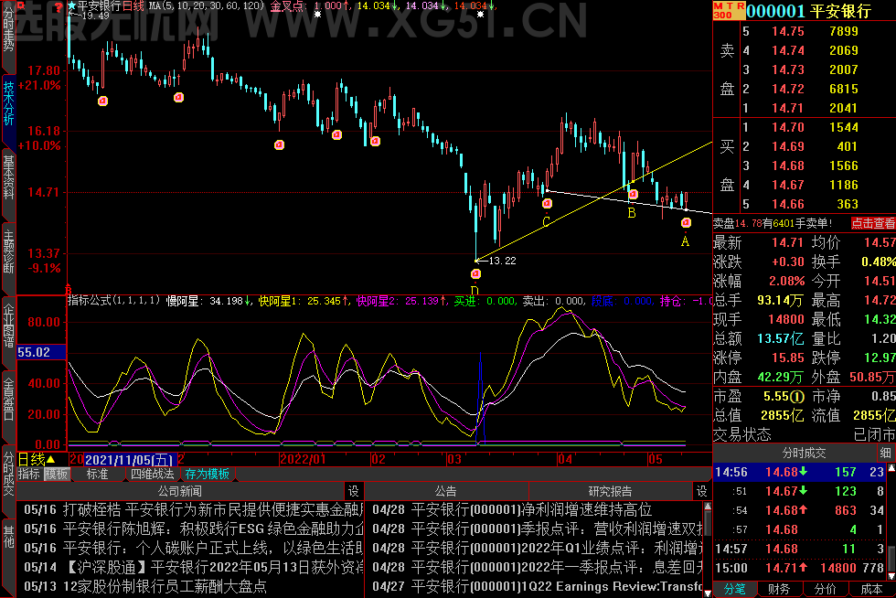896x598 pixels.
Task: Click the circled 1 icon beside 市盈 5.55
Action: (x=797, y=396)
